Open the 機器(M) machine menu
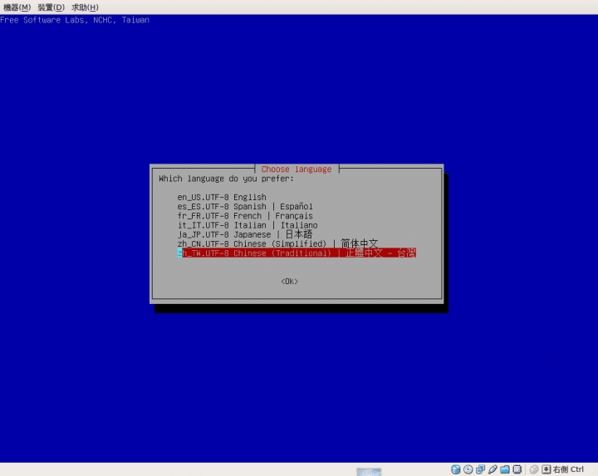This screenshot has height=476, width=598. pos(17,7)
